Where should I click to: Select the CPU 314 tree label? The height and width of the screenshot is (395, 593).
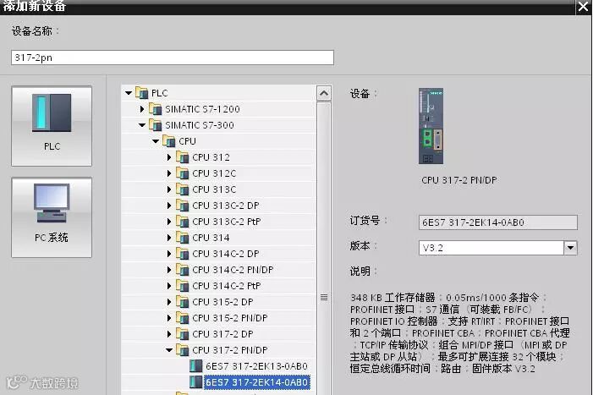click(x=211, y=238)
